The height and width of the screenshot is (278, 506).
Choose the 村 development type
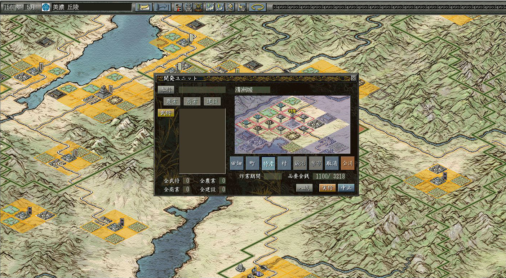284,163
